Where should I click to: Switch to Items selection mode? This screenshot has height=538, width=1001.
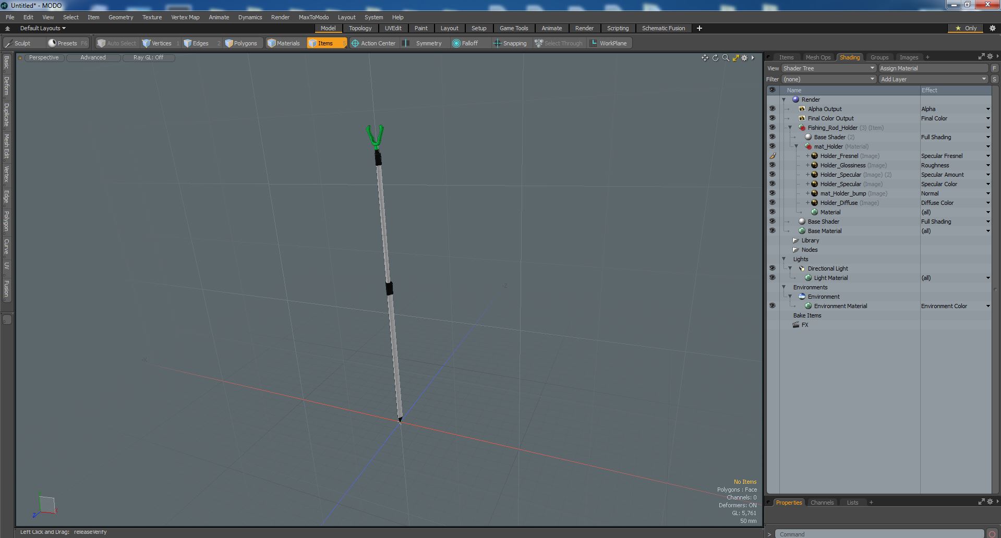326,43
